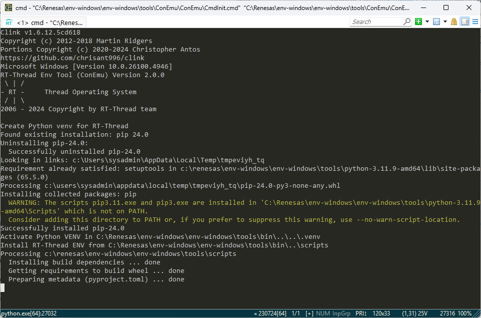Toggle the NUM indicator in the status bar
Screen dimensions: 481x318
(322, 313)
